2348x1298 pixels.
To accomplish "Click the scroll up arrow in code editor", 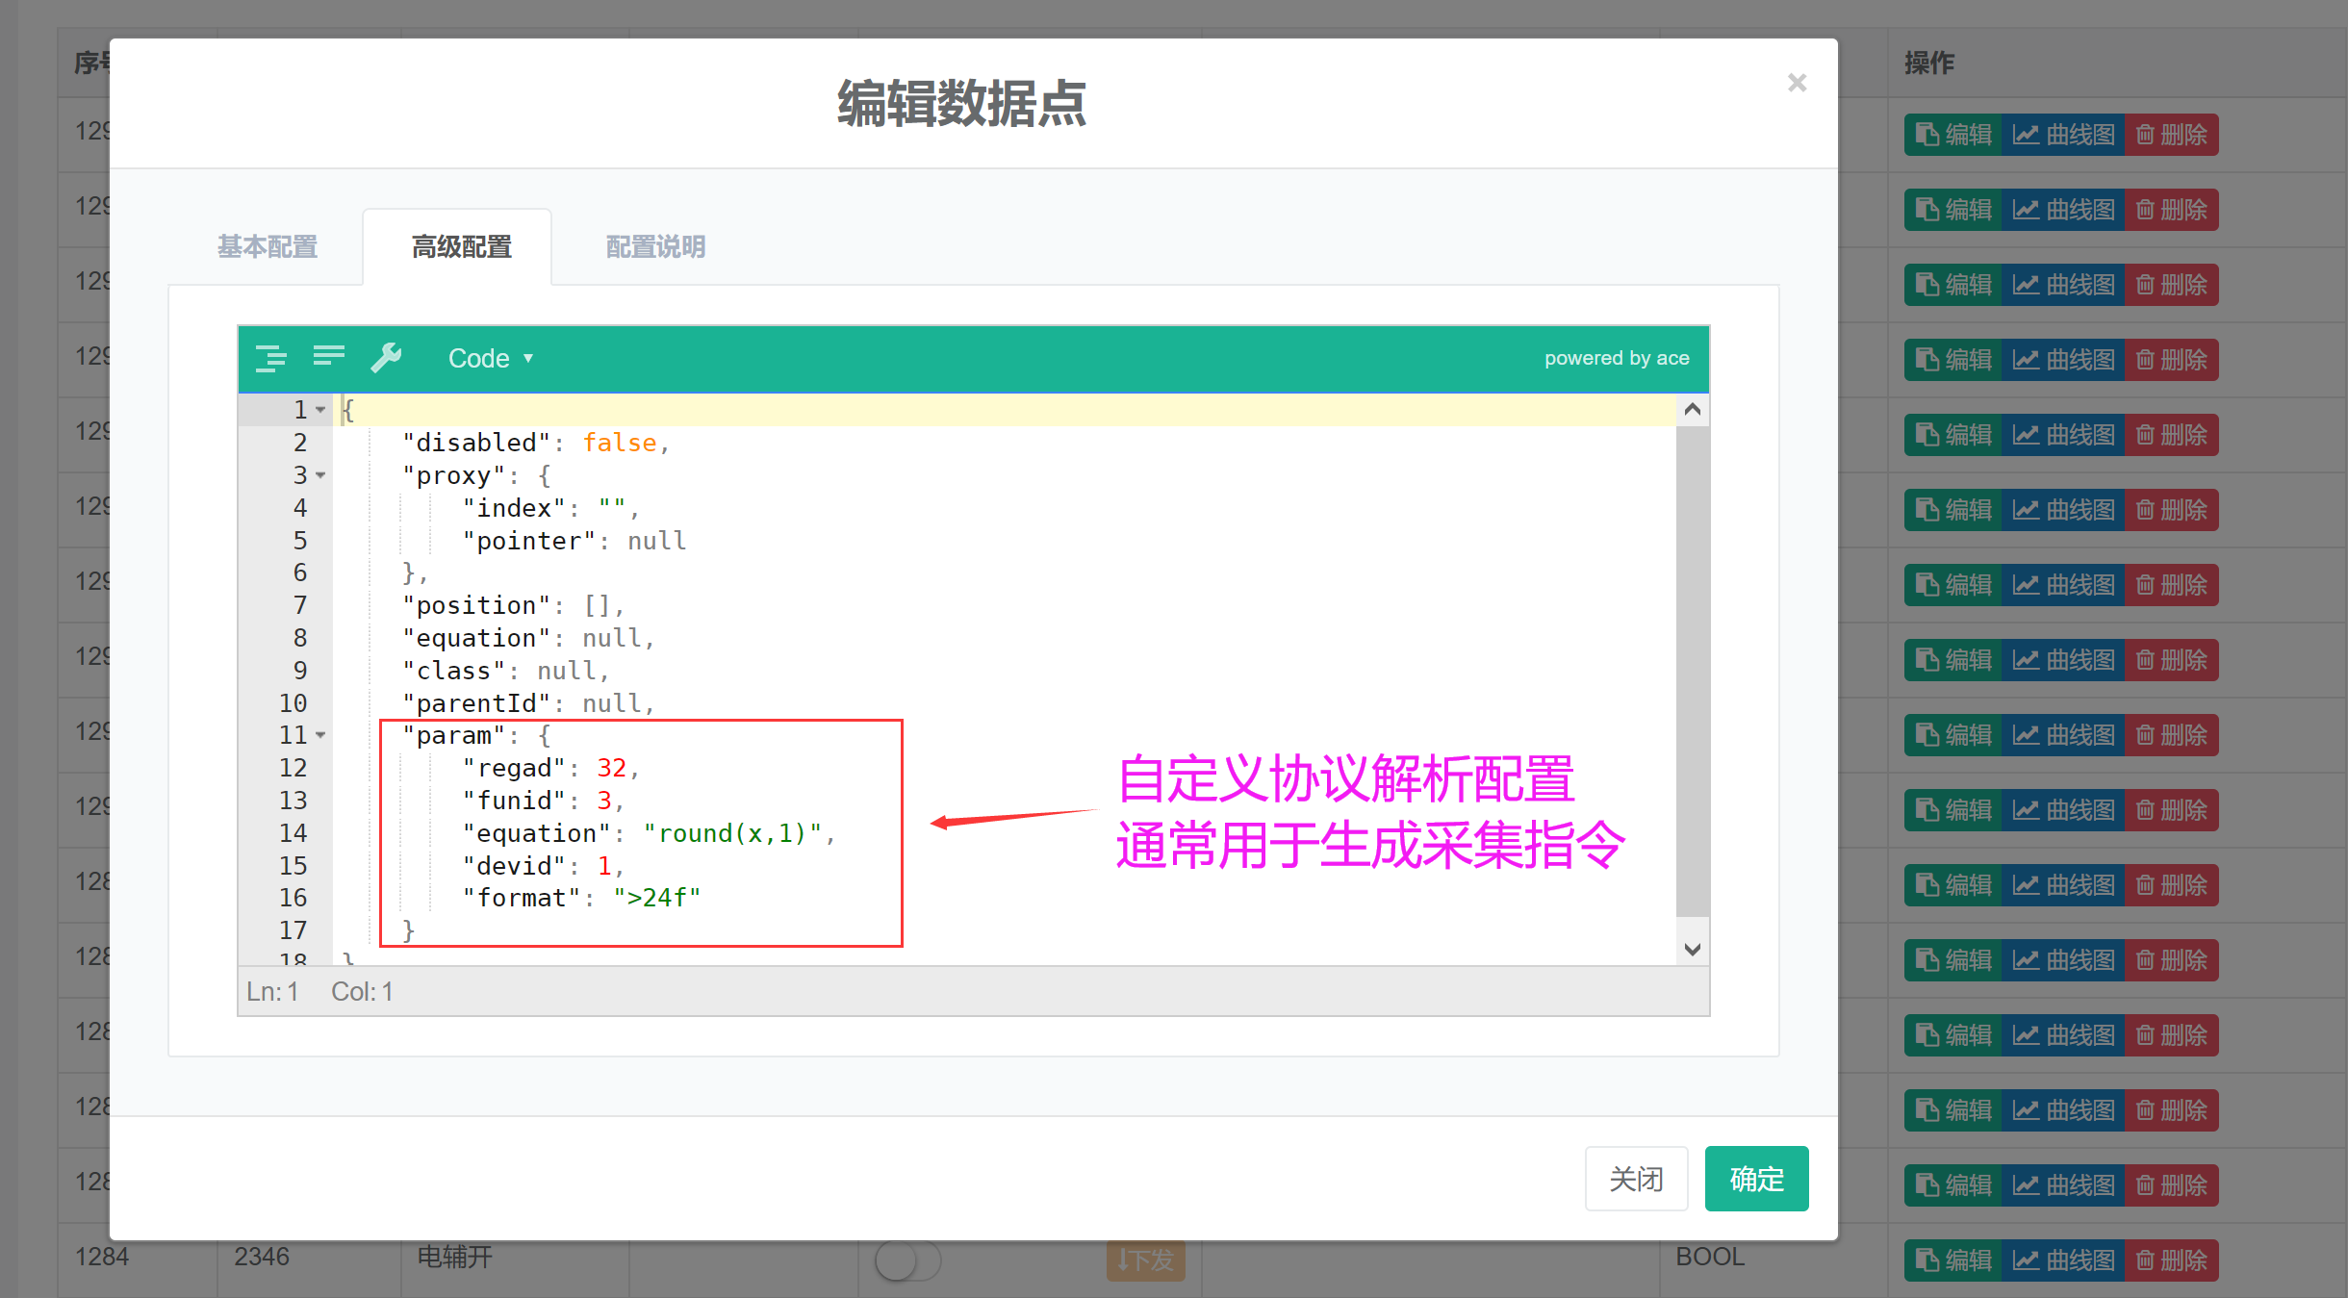I will [1693, 411].
